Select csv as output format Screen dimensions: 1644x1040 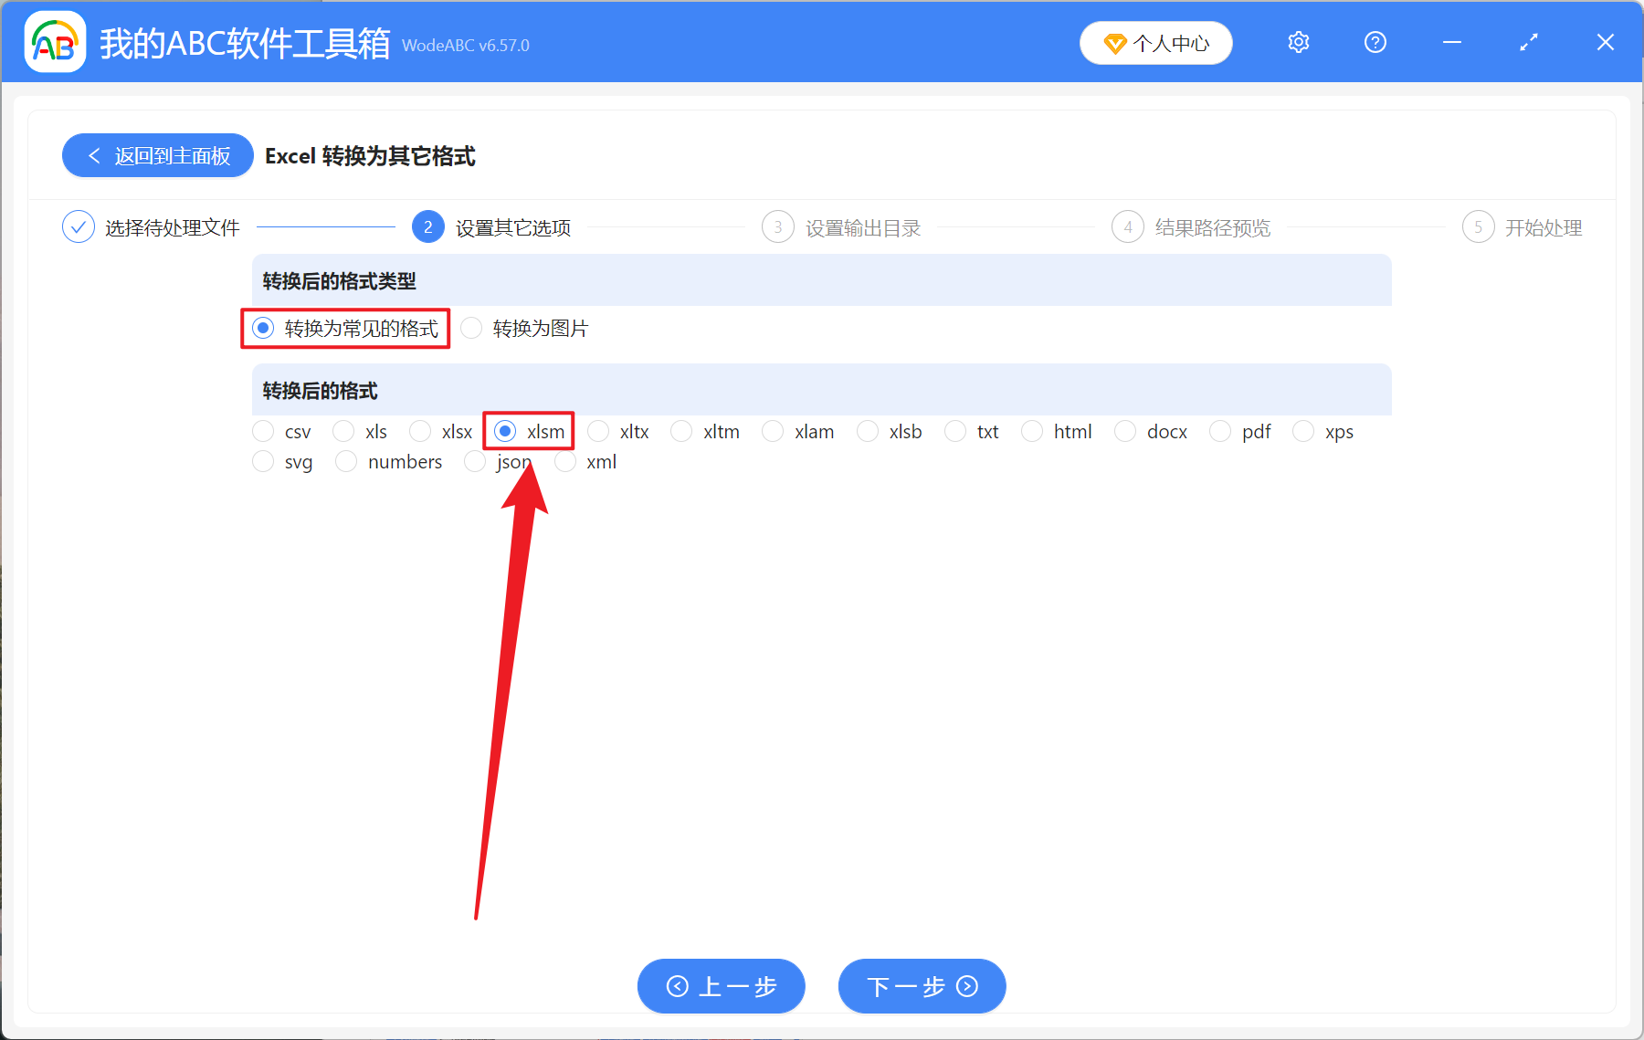tap(263, 431)
